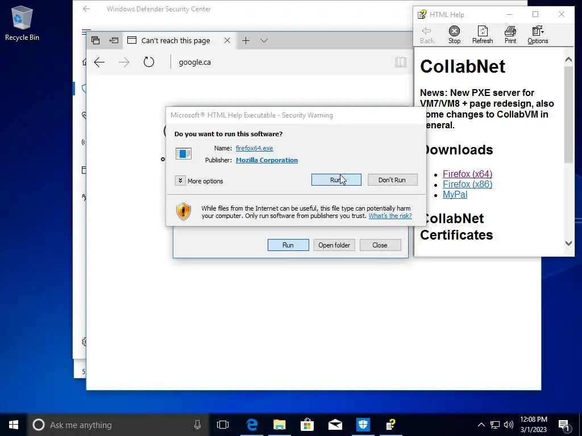Click HTML Help title bar icon
This screenshot has height=436, width=582.
click(x=422, y=14)
